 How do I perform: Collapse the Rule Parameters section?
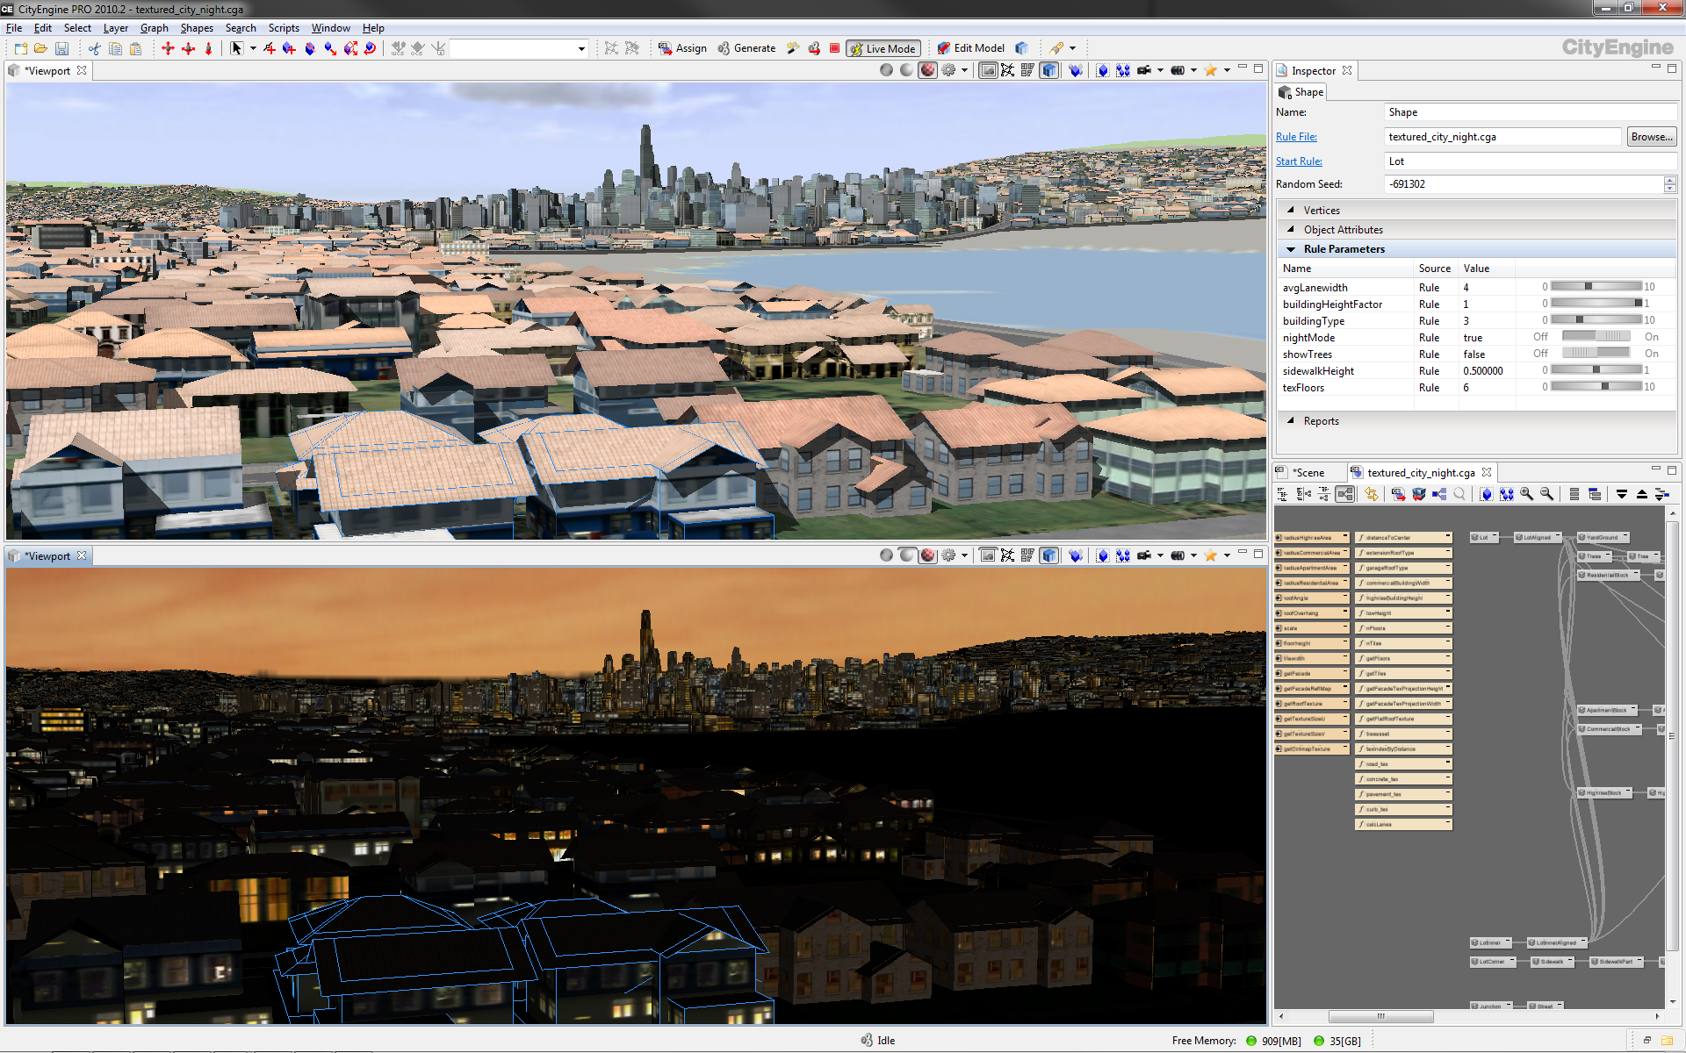pos(1291,249)
